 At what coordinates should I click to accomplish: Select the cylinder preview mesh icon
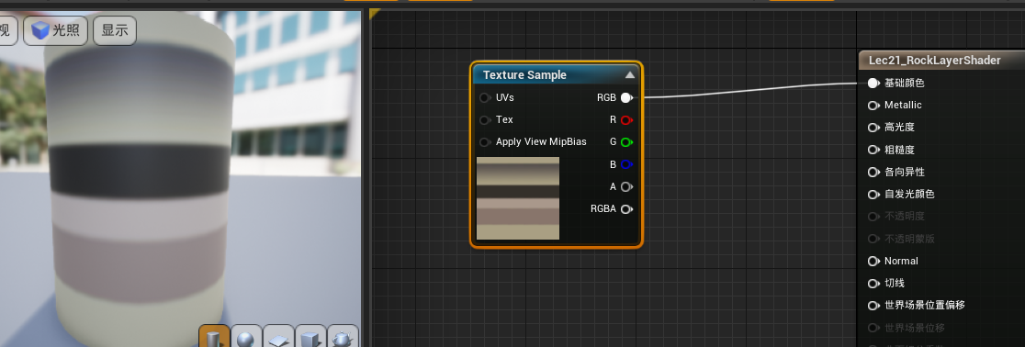214,337
